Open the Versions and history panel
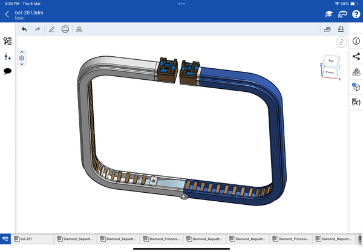Image resolution: width=363 pixels, height=252 pixels. [8, 56]
